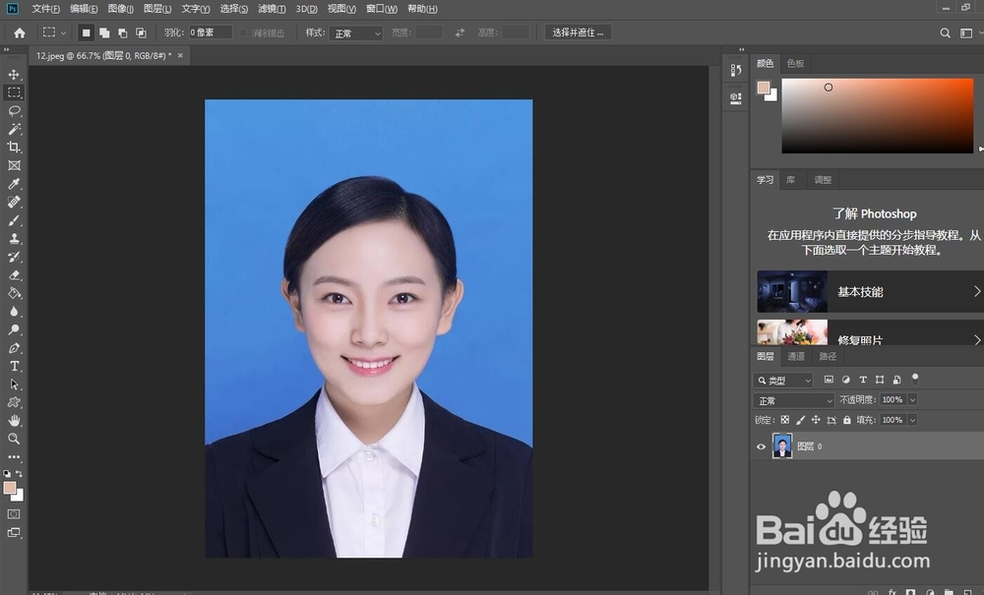Switch to the 通道 channels tab
This screenshot has width=984, height=595.
tap(796, 356)
